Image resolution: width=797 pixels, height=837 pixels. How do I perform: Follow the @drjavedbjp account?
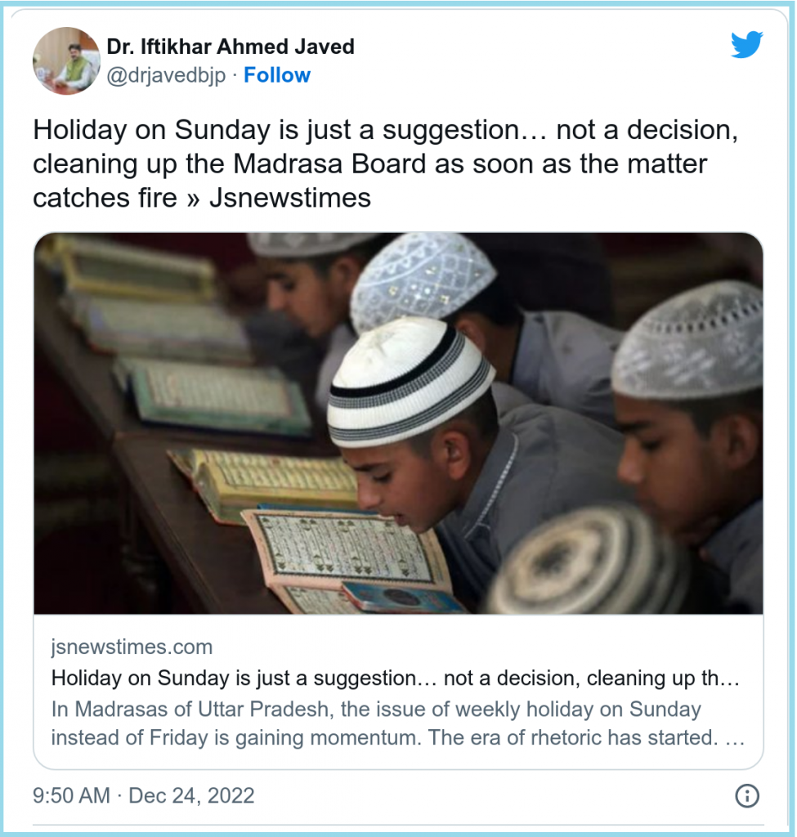(x=277, y=75)
